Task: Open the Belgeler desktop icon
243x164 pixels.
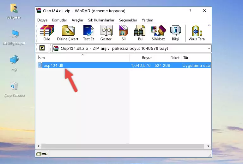Action: click(x=14, y=12)
